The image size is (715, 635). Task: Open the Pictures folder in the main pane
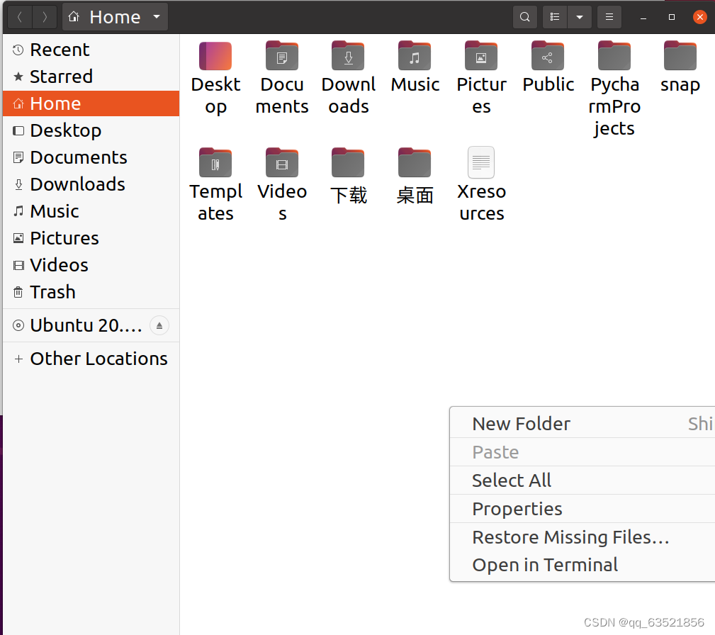pyautogui.click(x=481, y=56)
